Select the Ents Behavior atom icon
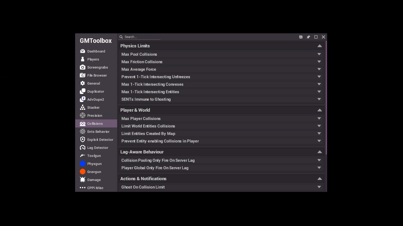 point(82,131)
